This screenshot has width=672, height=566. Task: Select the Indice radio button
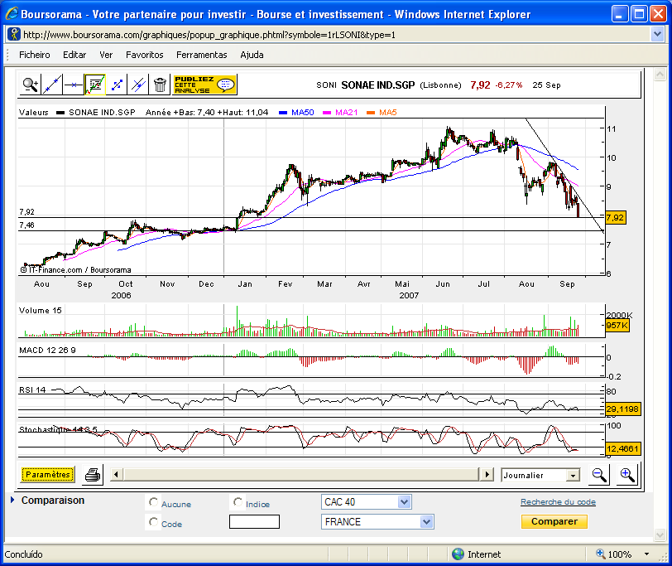point(238,502)
